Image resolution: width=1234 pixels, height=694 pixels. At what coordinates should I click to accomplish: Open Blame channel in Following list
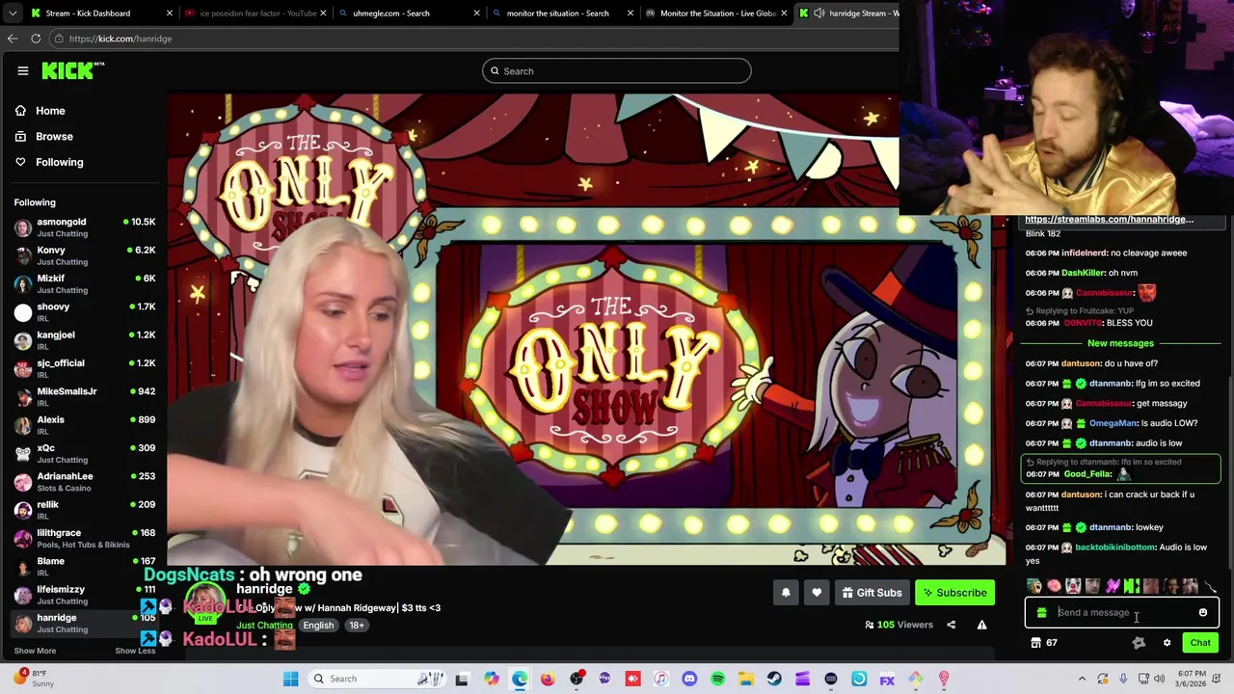click(x=85, y=567)
